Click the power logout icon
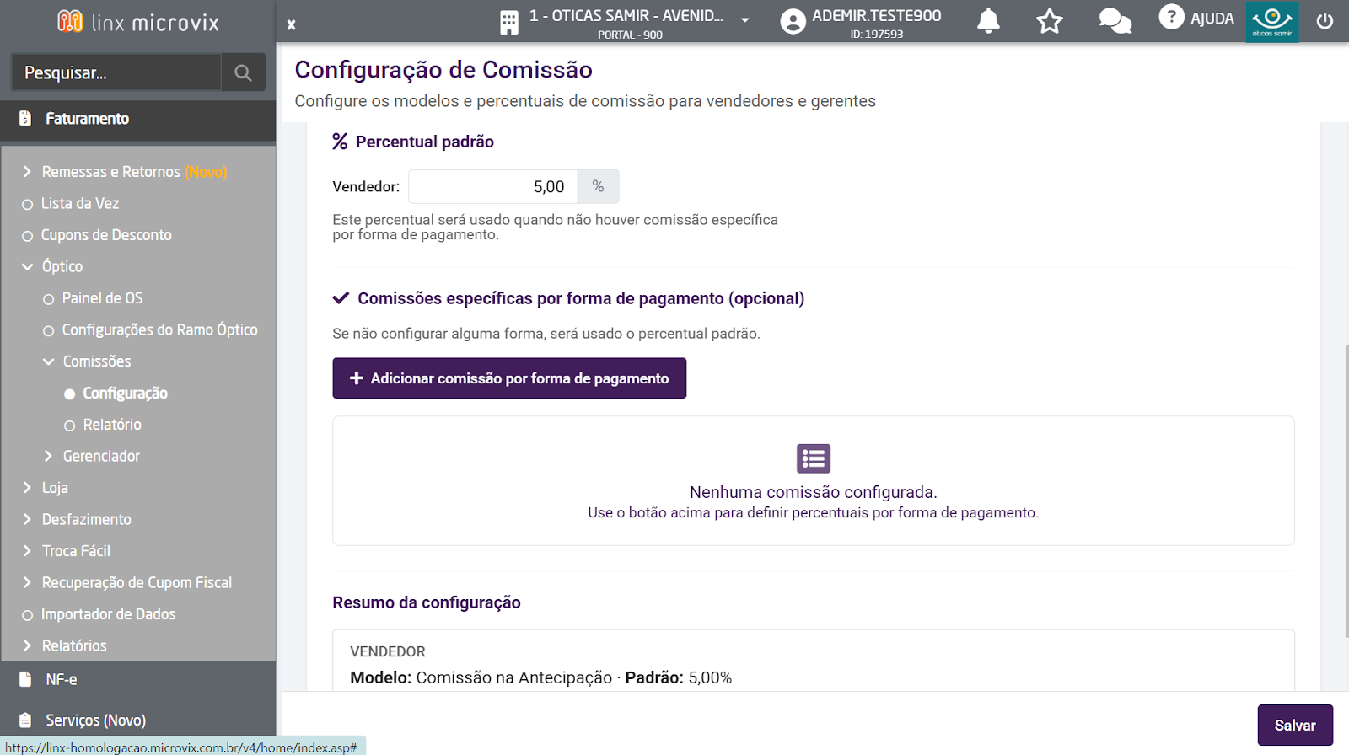This screenshot has height=755, width=1349. [x=1325, y=21]
